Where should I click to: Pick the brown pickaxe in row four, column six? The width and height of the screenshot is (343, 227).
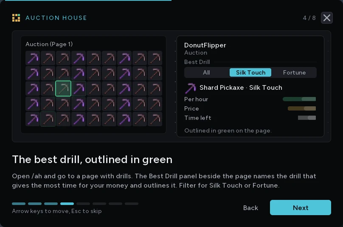(x=109, y=104)
